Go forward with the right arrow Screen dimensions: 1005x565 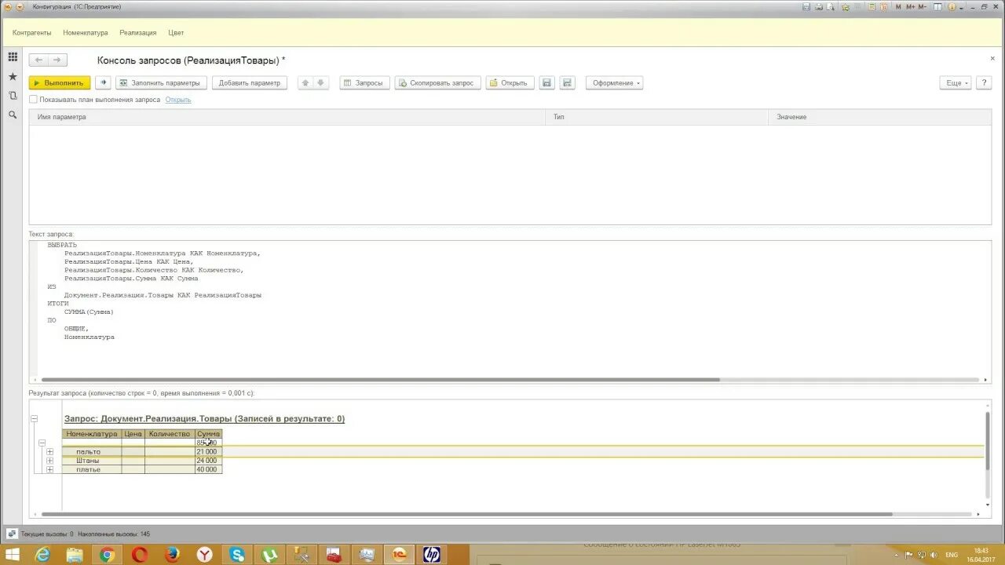57,60
